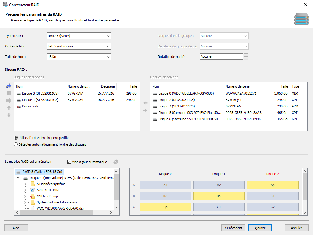The image size is (313, 235).
Task: Click the $RECYCLE.BIN recycle icon
Action: coord(32,190)
